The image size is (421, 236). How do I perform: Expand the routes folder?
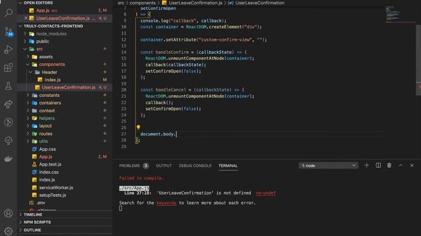(64, 134)
